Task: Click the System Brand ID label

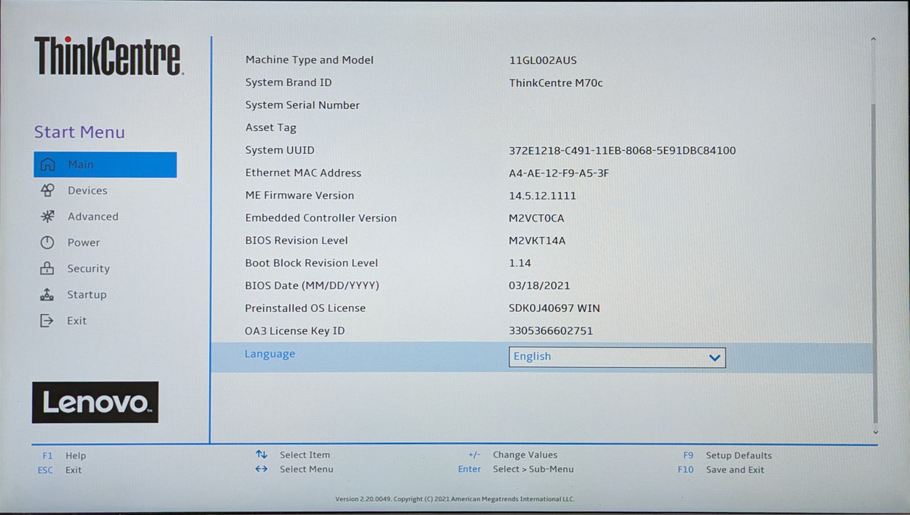Action: 289,82
